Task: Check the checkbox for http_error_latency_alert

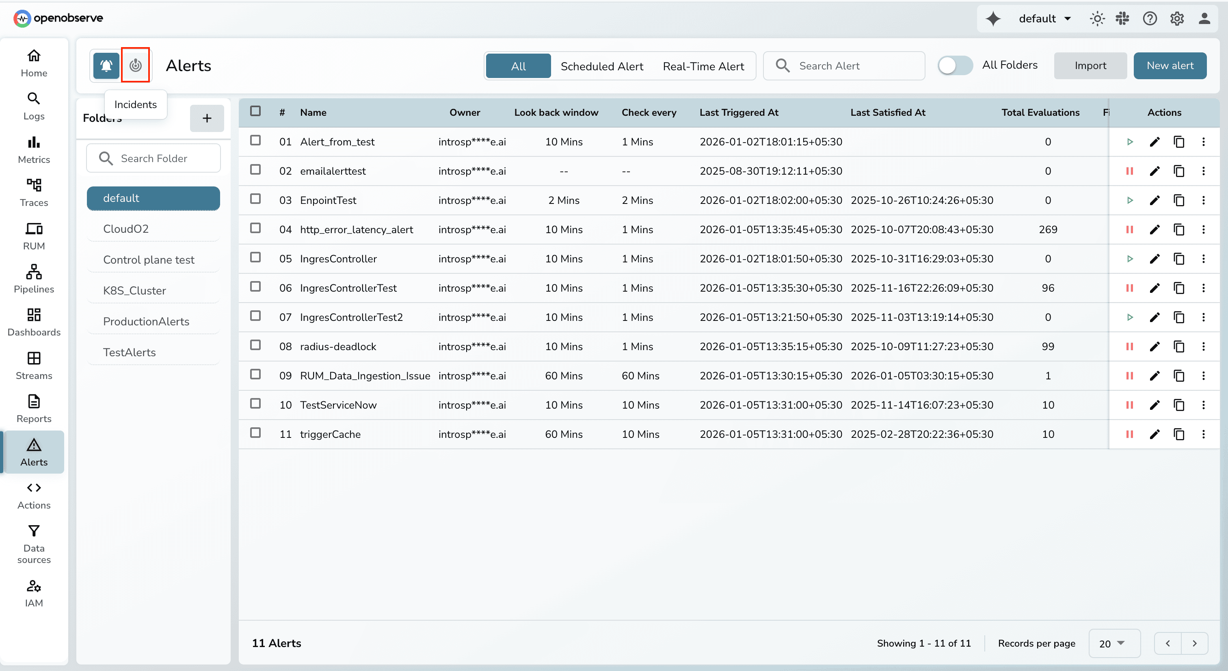Action: point(255,228)
